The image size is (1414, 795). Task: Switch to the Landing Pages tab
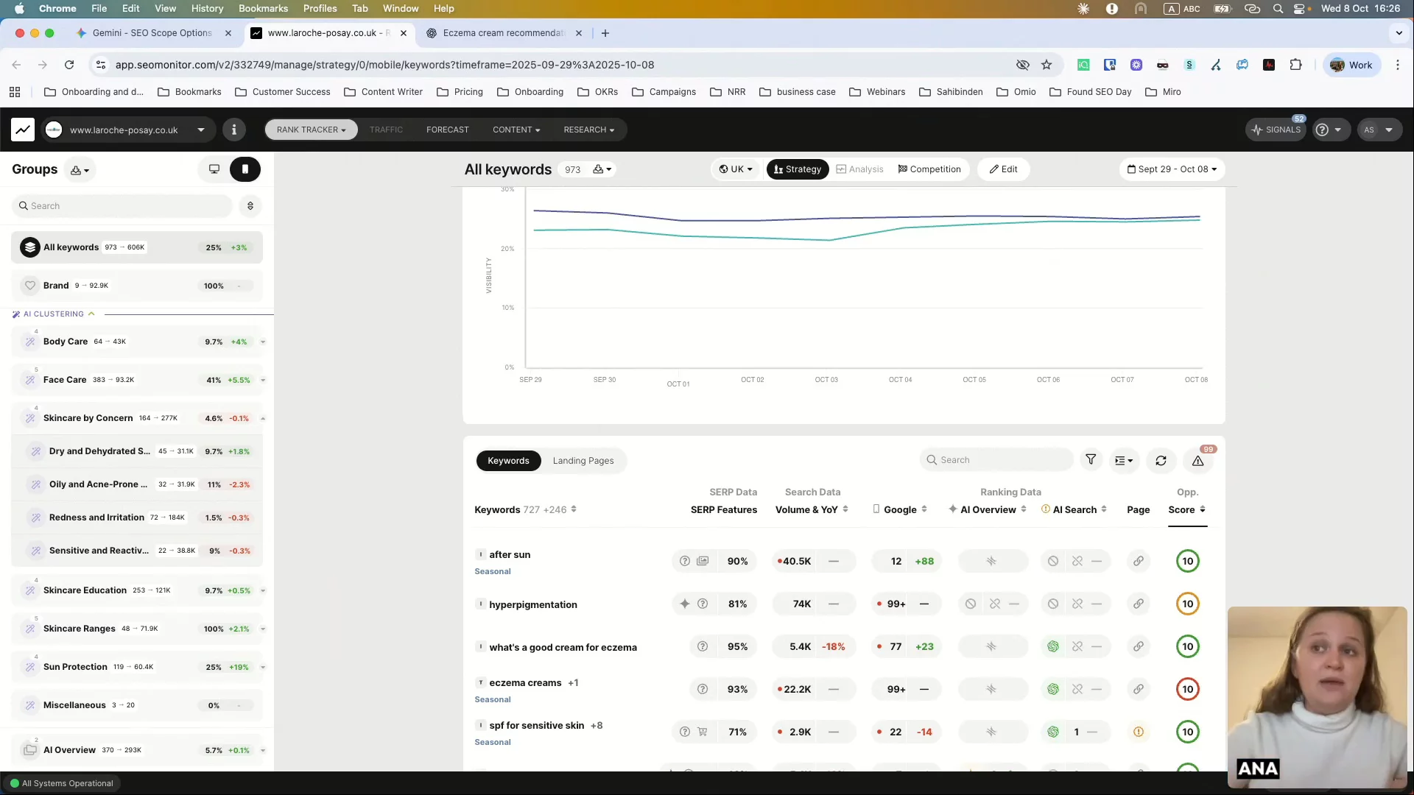coord(583,461)
